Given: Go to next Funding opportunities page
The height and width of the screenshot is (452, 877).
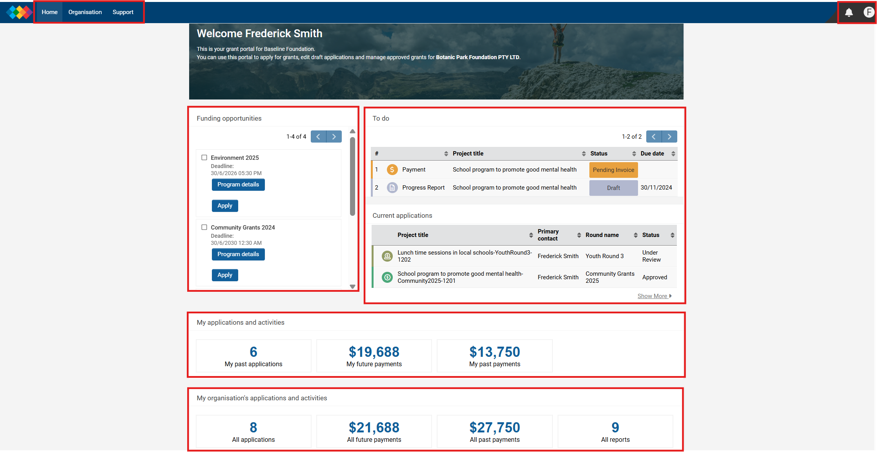Looking at the screenshot, I should [334, 136].
